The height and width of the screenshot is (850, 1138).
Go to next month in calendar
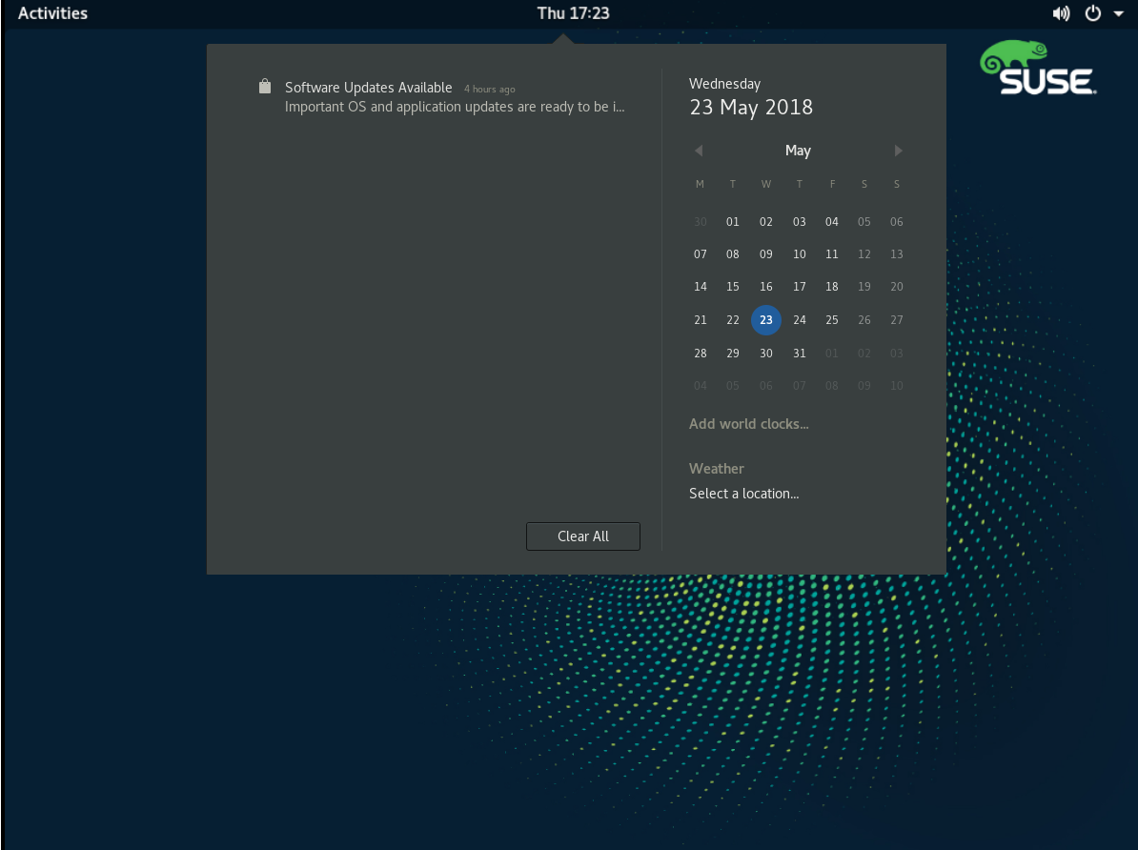pyautogui.click(x=898, y=151)
